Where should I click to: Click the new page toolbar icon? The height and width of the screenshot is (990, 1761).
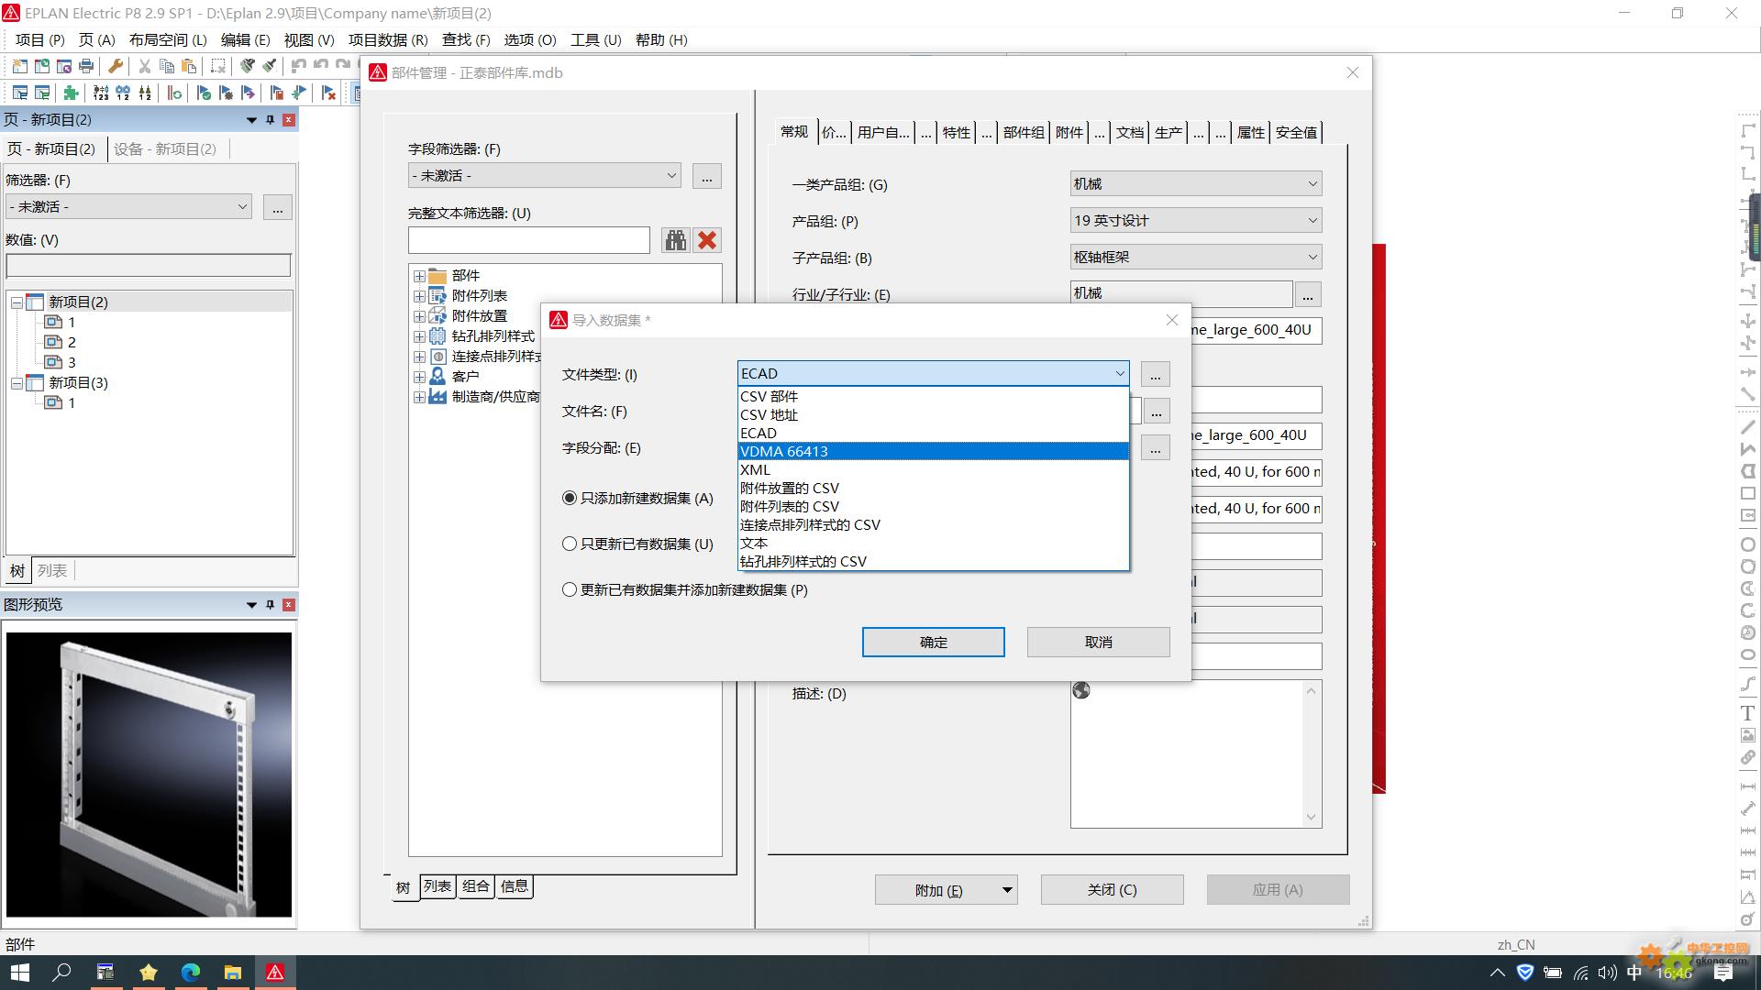(19, 66)
